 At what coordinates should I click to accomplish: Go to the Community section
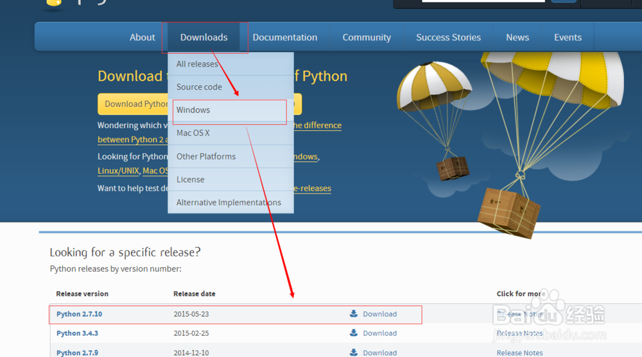(x=367, y=37)
